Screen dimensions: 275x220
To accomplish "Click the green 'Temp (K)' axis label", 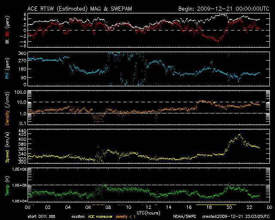I will pyautogui.click(x=7, y=186).
